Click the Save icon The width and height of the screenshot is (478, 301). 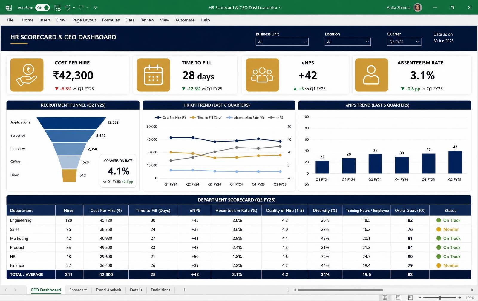point(57,7)
